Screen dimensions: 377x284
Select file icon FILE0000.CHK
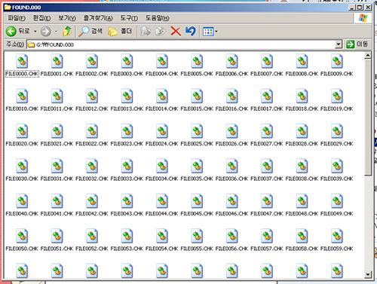pyautogui.click(x=22, y=61)
